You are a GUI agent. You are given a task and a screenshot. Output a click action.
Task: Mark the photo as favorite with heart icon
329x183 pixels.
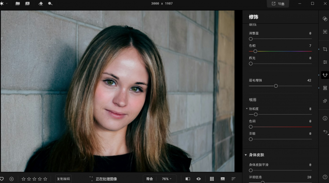[x=2, y=179]
